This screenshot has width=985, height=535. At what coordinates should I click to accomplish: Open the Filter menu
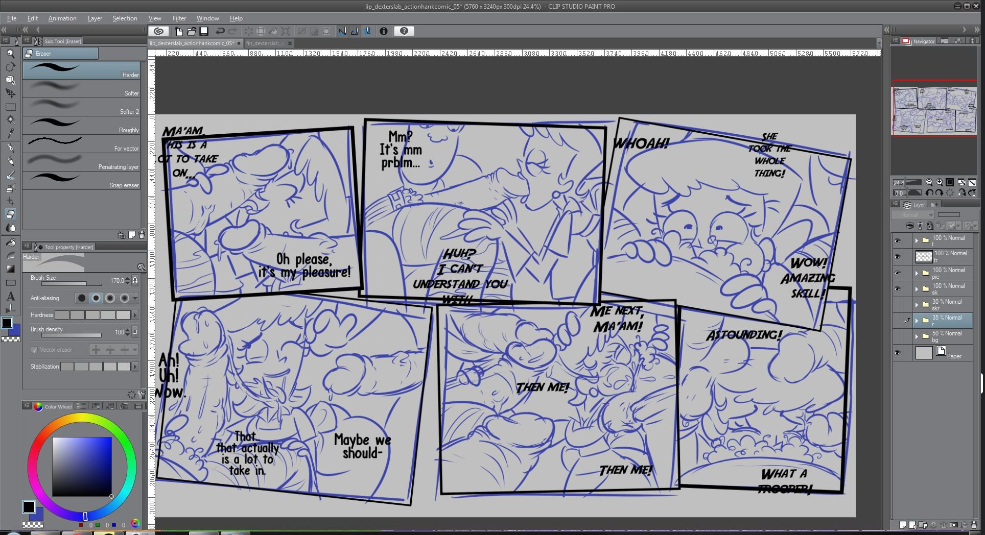179,18
